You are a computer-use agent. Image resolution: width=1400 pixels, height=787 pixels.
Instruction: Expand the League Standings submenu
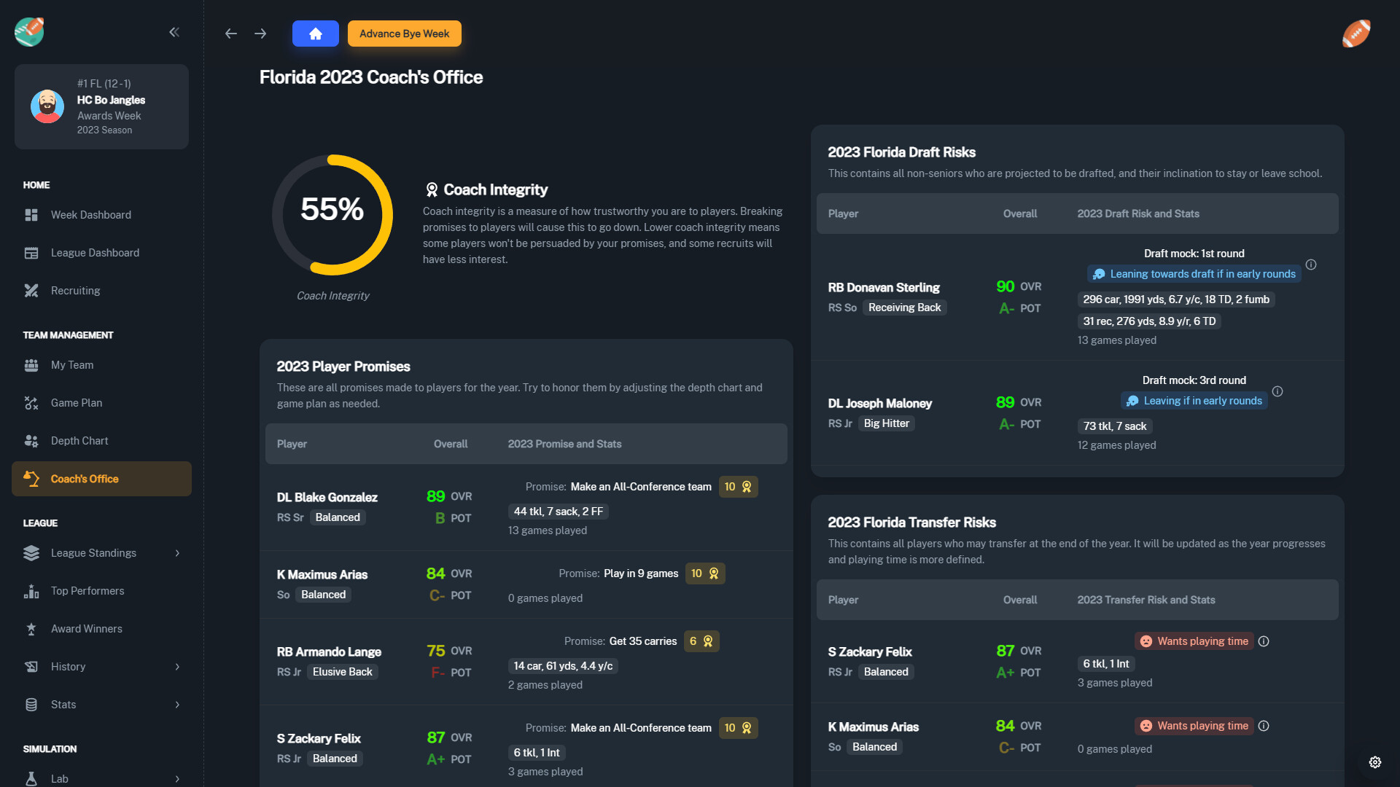click(x=177, y=553)
